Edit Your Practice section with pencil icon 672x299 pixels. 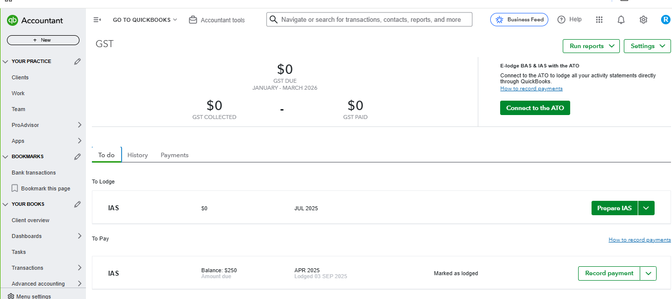77,61
